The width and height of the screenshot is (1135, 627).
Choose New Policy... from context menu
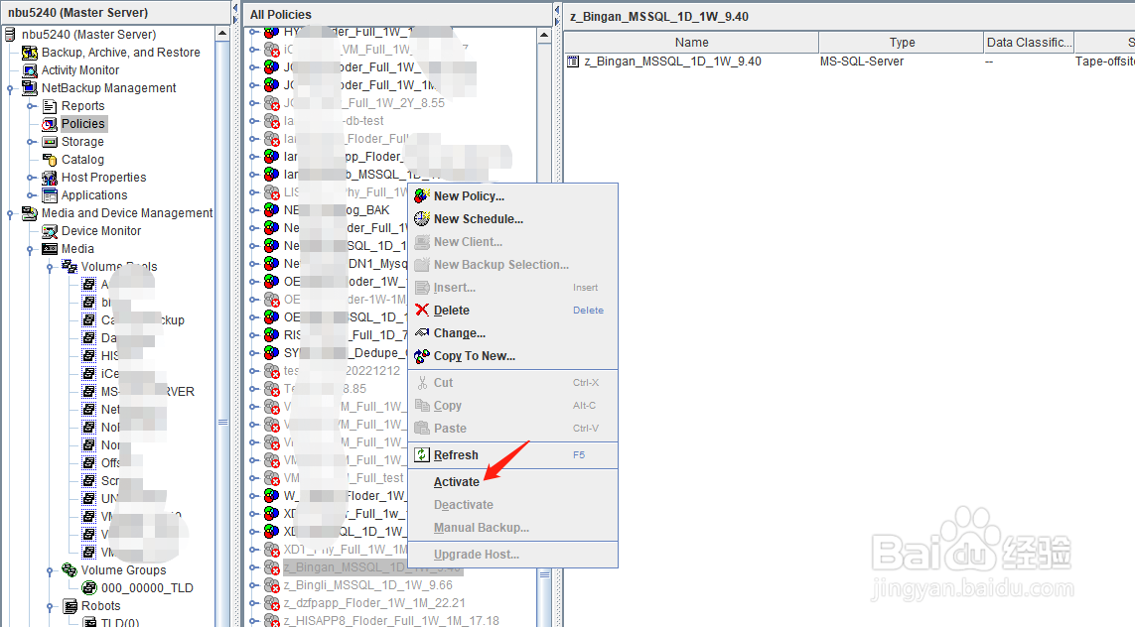469,196
